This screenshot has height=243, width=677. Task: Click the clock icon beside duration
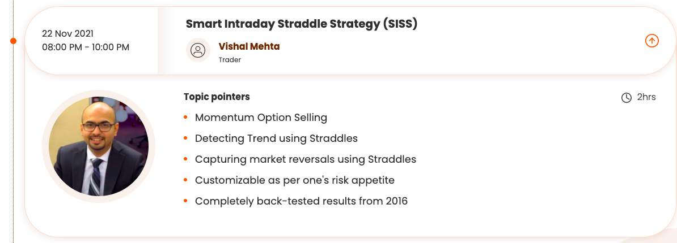coord(627,98)
